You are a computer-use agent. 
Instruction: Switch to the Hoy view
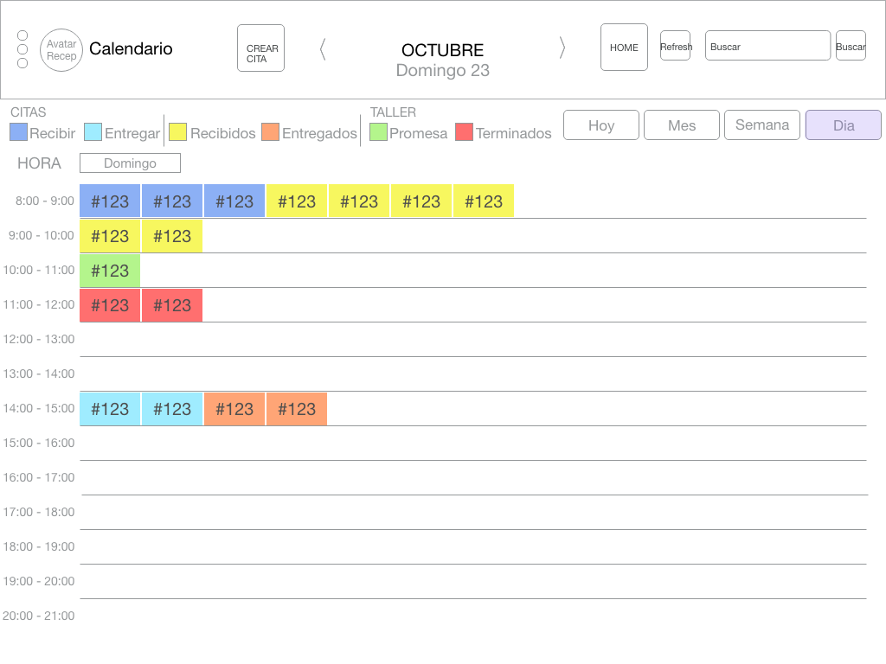tap(601, 125)
